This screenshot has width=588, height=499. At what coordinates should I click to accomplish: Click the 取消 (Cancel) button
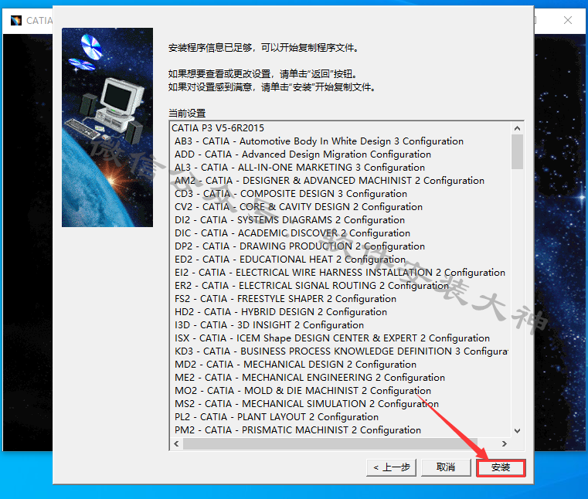tap(446, 467)
